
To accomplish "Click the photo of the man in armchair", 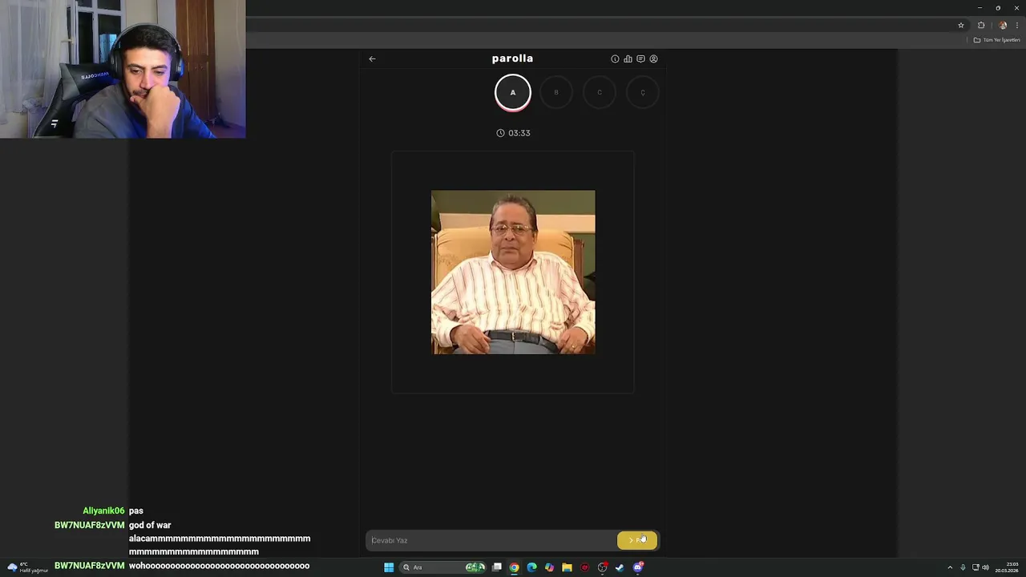I will [x=513, y=272].
